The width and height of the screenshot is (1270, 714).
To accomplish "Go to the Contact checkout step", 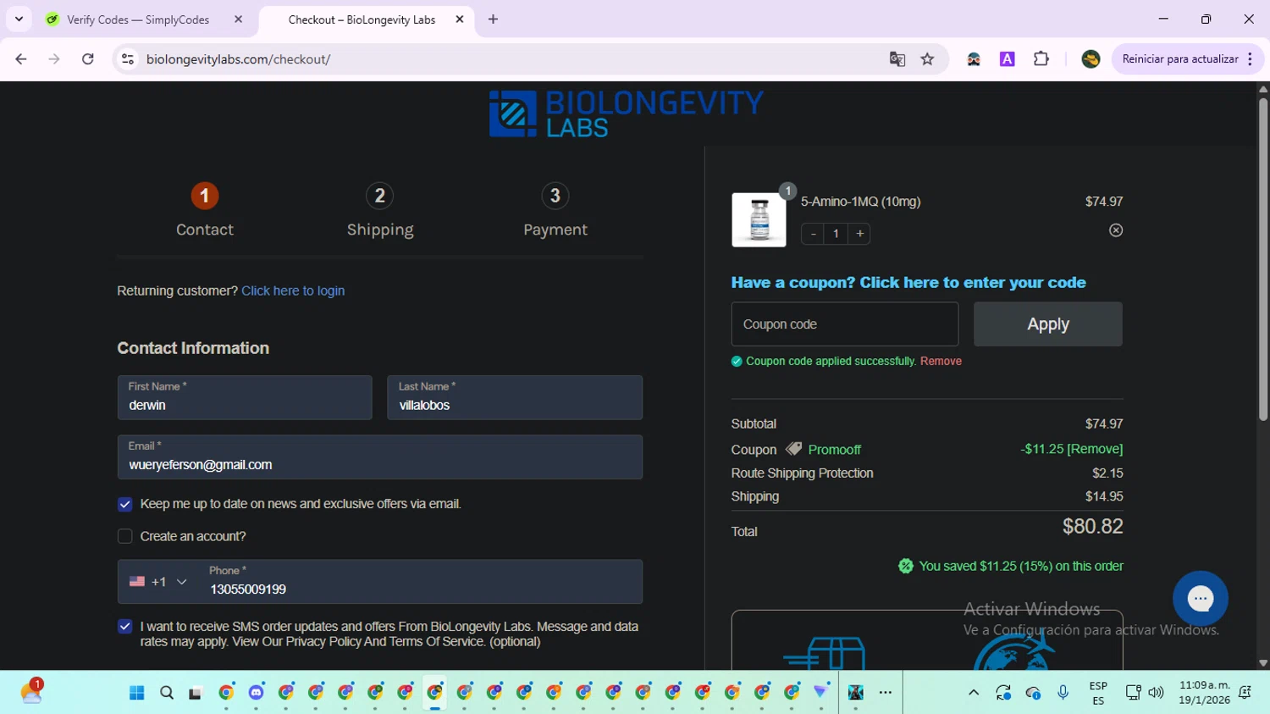I will (x=204, y=210).
